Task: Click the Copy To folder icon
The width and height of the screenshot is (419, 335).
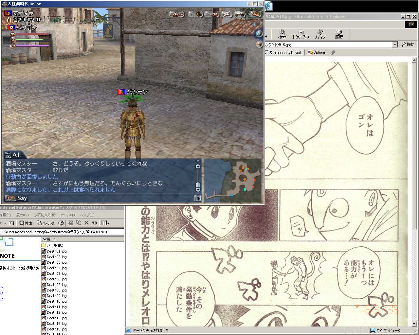Action: click(78, 223)
